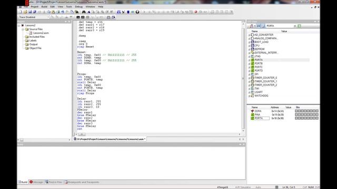This screenshot has height=189, width=337.
Task: Click the I/O View tools icon at panel top-left
Action: (x=251, y=26)
